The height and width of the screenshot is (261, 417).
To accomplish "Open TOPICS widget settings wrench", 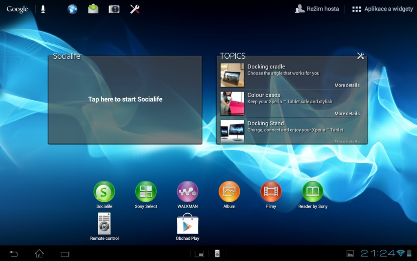I will coord(360,56).
